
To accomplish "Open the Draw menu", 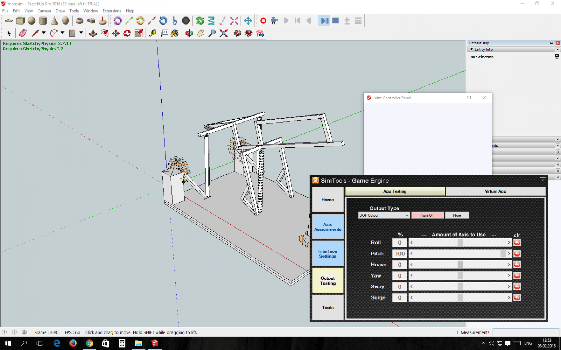I will [60, 11].
